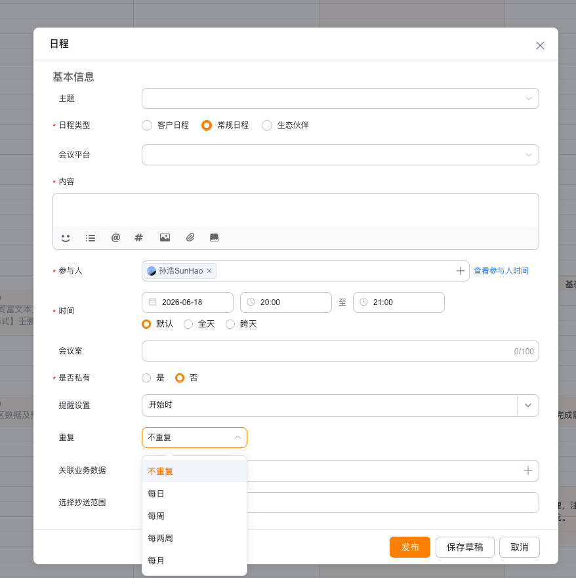Select 每月 from repeat options

pyautogui.click(x=194, y=560)
